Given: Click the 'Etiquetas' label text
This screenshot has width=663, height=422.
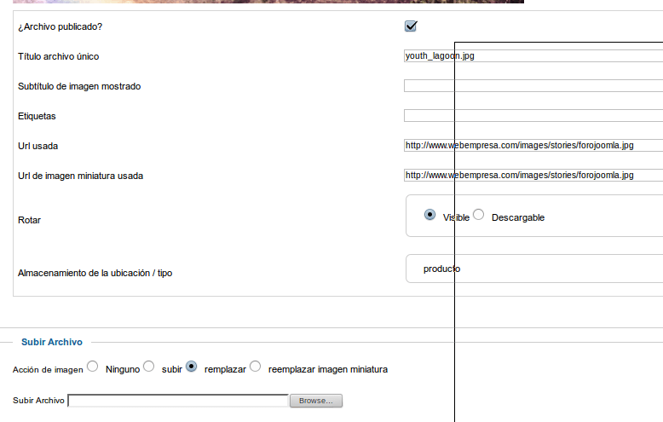Looking at the screenshot, I should pos(37,116).
